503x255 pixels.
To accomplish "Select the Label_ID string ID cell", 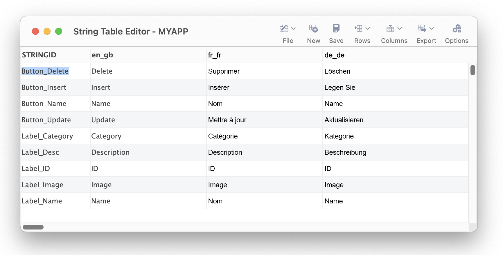I will 55,168.
